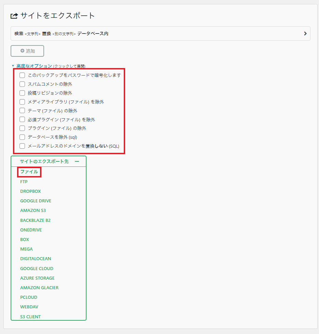Image resolution: width=319 pixels, height=334 pixels.
Task: Check テーマ (ファイル) の除外
Action: coord(22,110)
